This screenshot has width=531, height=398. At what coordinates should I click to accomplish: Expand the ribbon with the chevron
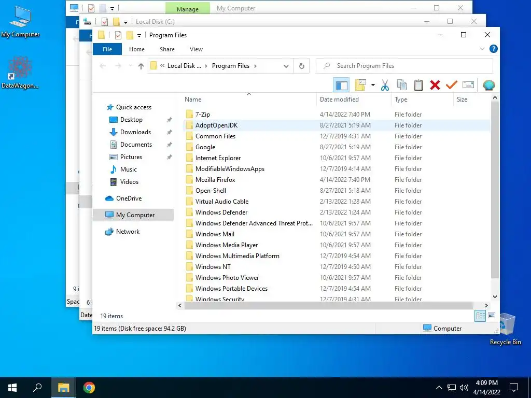(482, 49)
